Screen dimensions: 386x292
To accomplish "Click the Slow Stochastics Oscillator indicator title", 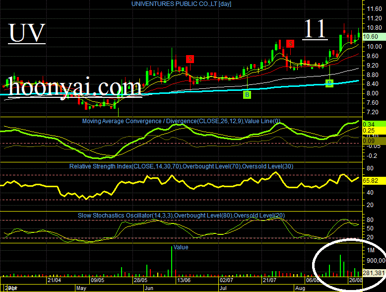I will 181,216.
